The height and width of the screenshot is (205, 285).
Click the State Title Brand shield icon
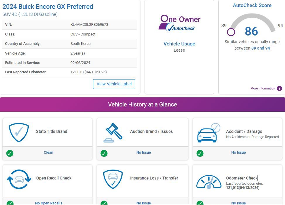19,133
